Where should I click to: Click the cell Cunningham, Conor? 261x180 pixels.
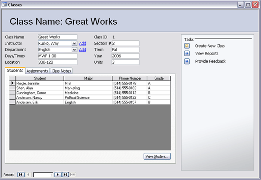pyautogui.click(x=39, y=93)
